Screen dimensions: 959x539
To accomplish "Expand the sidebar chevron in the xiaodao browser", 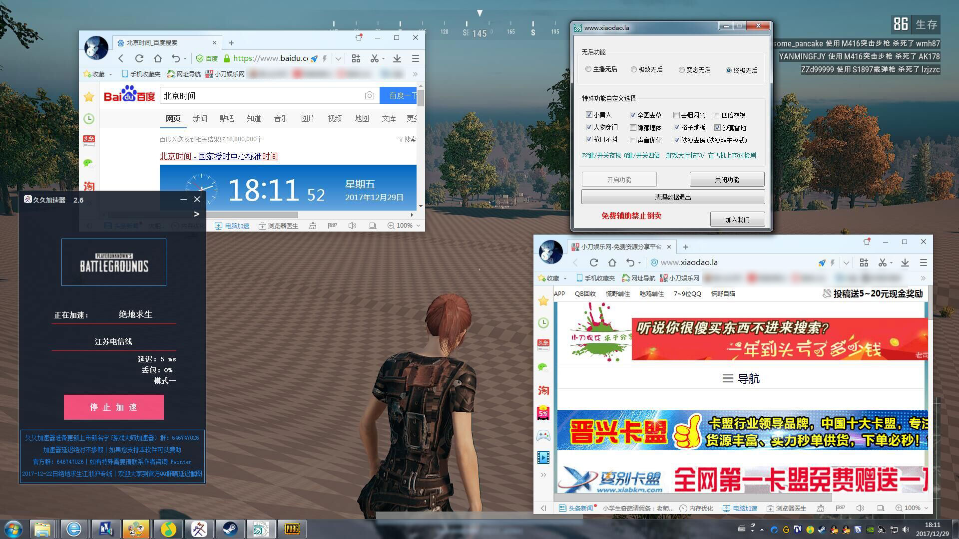I will pyautogui.click(x=543, y=475).
